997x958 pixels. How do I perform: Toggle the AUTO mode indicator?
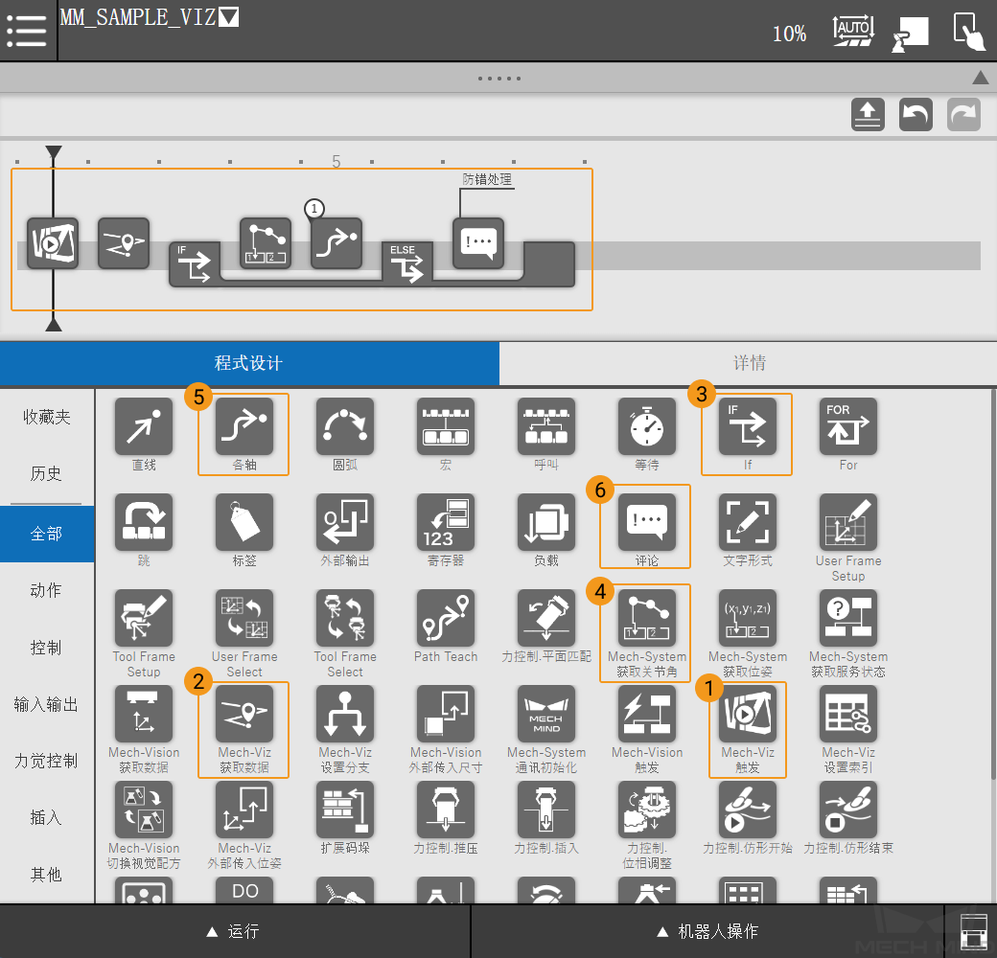tap(852, 32)
